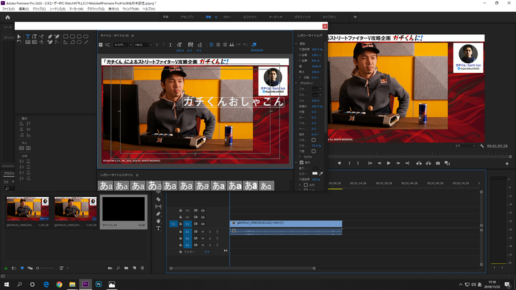Select the black Title 01 thumbnail in Project panel
This screenshot has height=290, width=516.
[x=122, y=209]
